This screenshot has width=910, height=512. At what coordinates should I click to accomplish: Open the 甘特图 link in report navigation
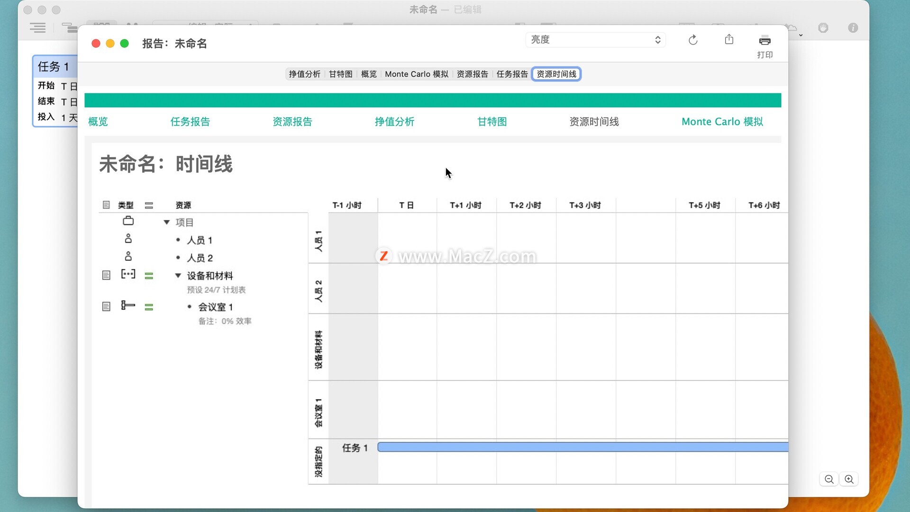492,122
